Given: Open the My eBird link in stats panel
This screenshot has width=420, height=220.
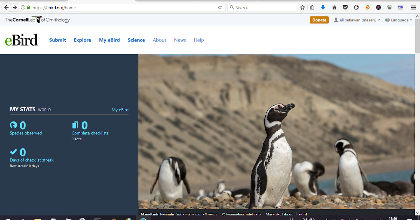Looking at the screenshot, I should 120,110.
